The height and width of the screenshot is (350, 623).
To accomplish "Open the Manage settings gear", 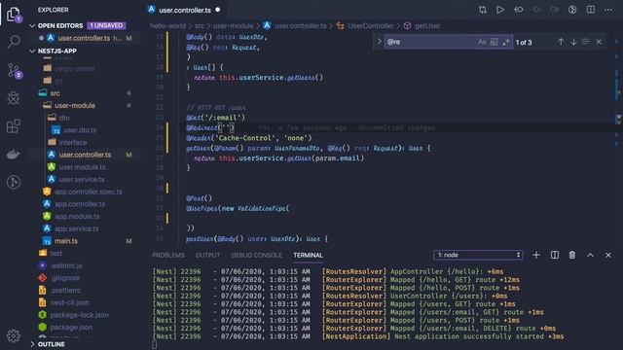I will tap(13, 335).
